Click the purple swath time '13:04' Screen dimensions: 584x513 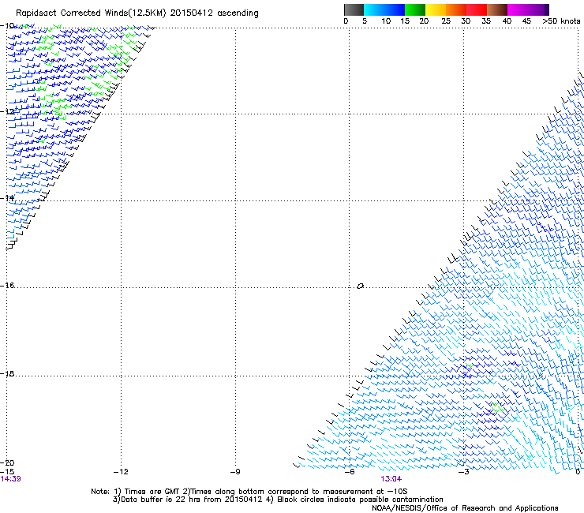(391, 479)
